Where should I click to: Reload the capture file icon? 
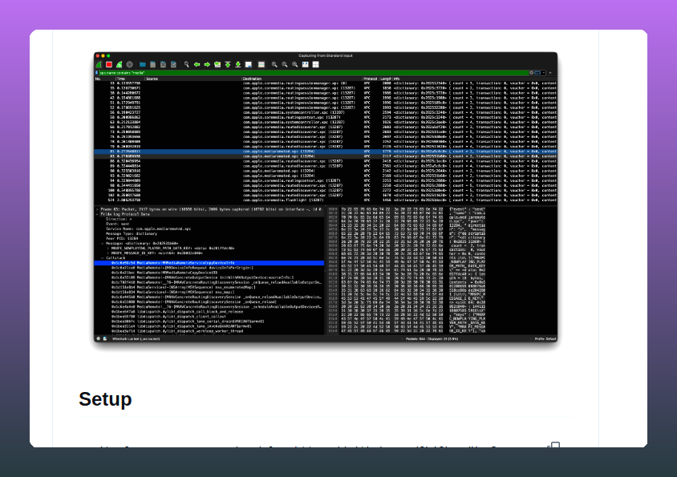[173, 64]
